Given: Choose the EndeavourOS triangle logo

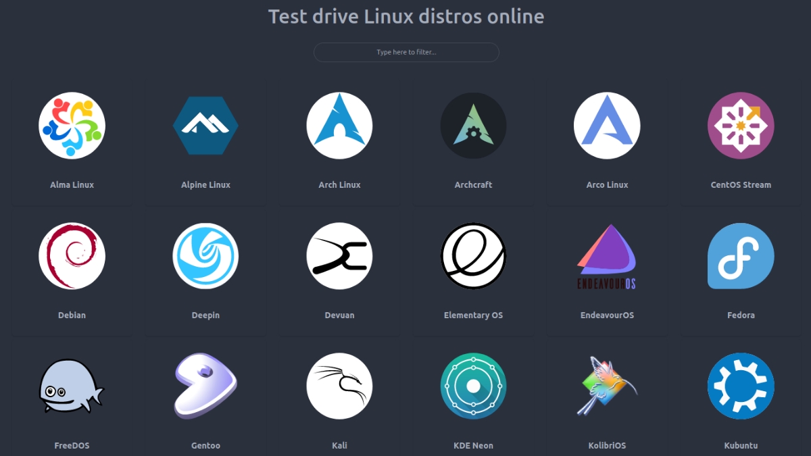Looking at the screenshot, I should [607, 256].
